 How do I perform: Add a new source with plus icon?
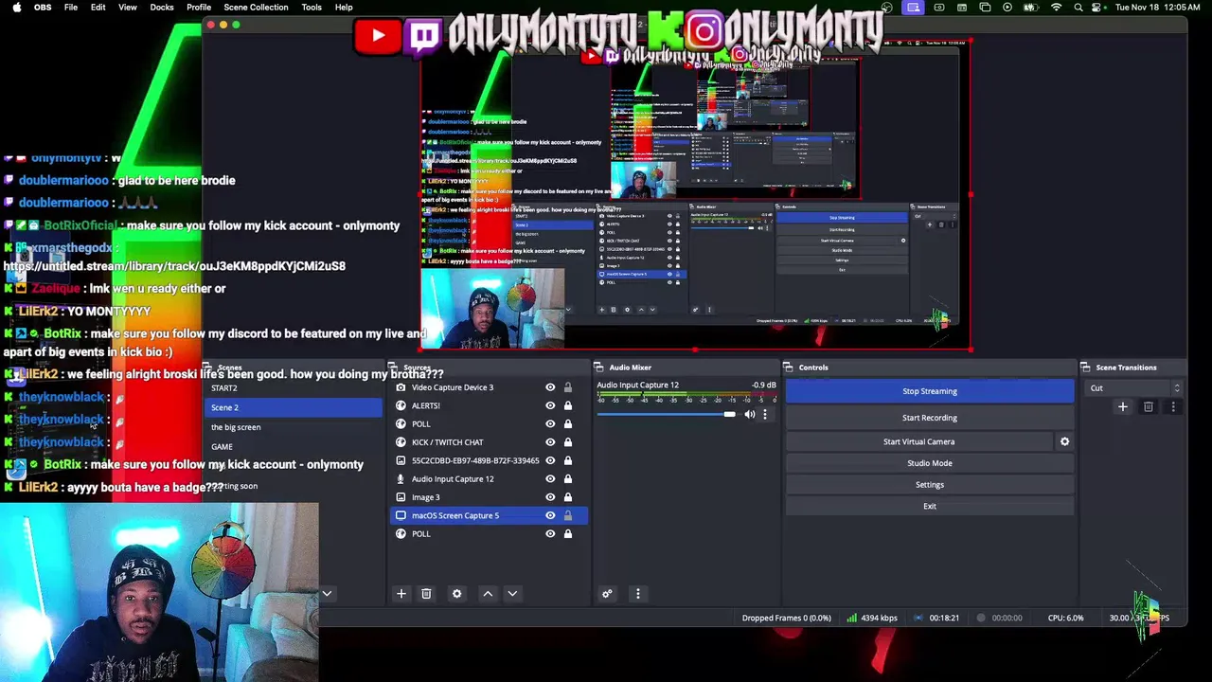(x=401, y=594)
